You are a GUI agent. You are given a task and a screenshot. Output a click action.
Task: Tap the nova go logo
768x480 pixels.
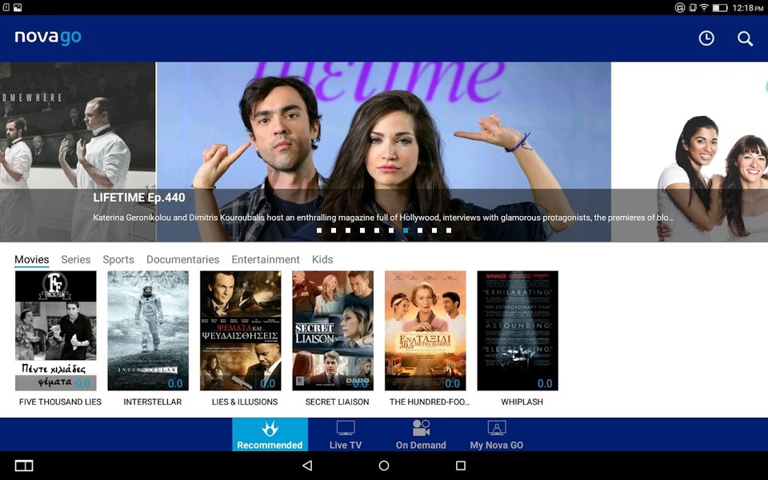[48, 38]
